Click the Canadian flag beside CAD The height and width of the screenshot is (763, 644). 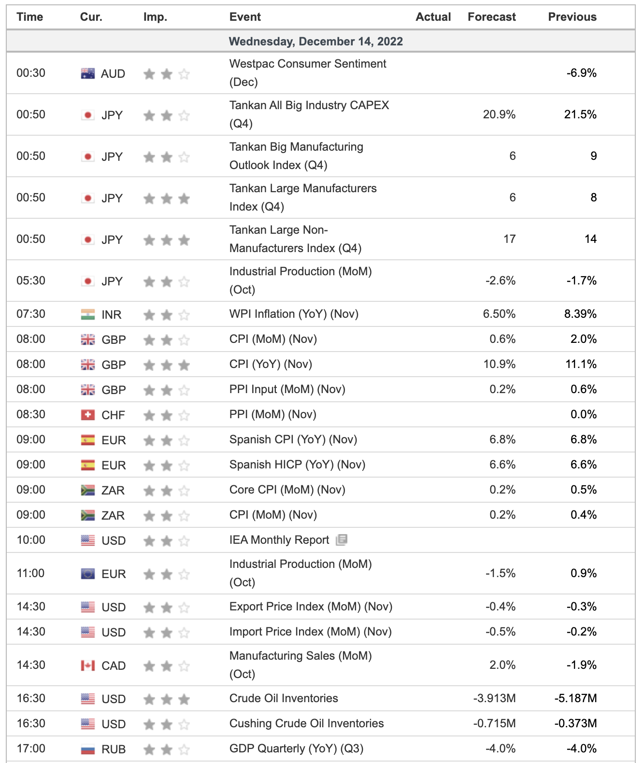point(87,665)
